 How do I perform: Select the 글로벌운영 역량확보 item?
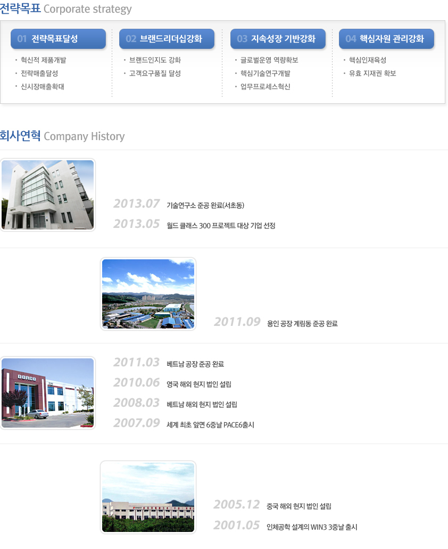click(269, 60)
